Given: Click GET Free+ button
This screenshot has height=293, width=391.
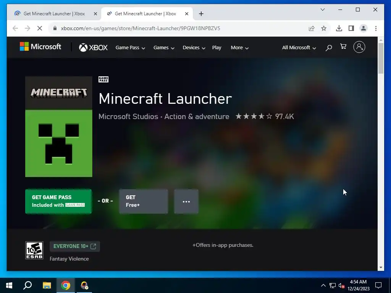Looking at the screenshot, I should [x=144, y=201].
